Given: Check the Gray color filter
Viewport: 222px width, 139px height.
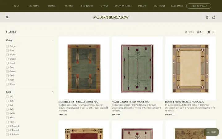Looking at the screenshot, I should pyautogui.click(x=7, y=67).
